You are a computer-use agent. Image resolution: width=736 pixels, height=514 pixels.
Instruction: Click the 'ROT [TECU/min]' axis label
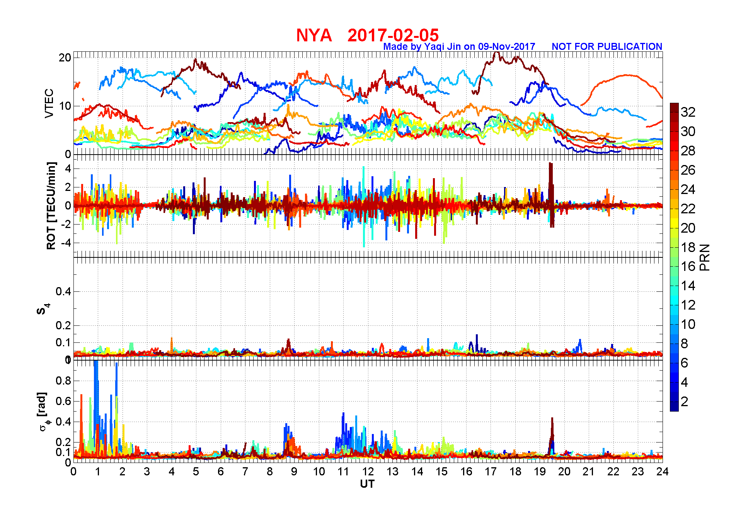tap(51, 206)
